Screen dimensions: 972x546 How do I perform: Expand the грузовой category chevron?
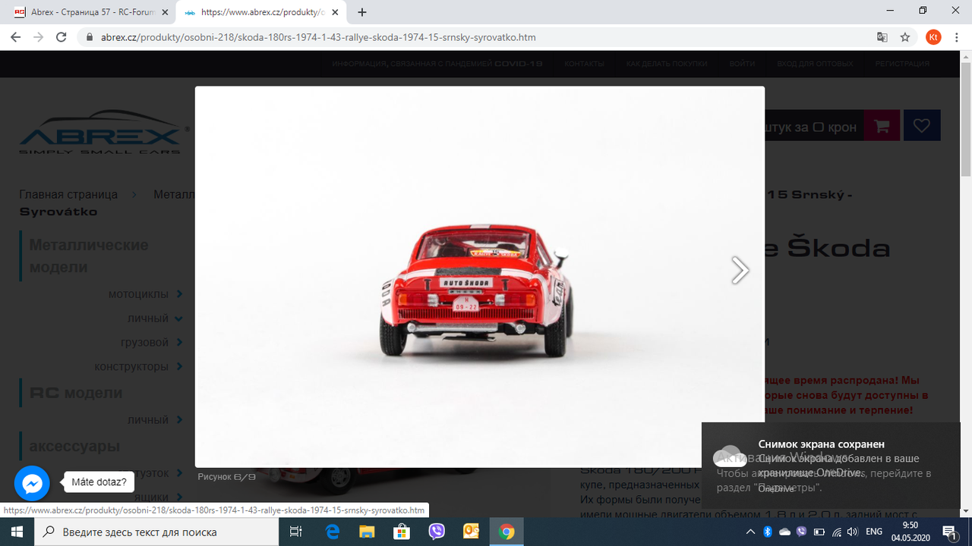(x=179, y=342)
